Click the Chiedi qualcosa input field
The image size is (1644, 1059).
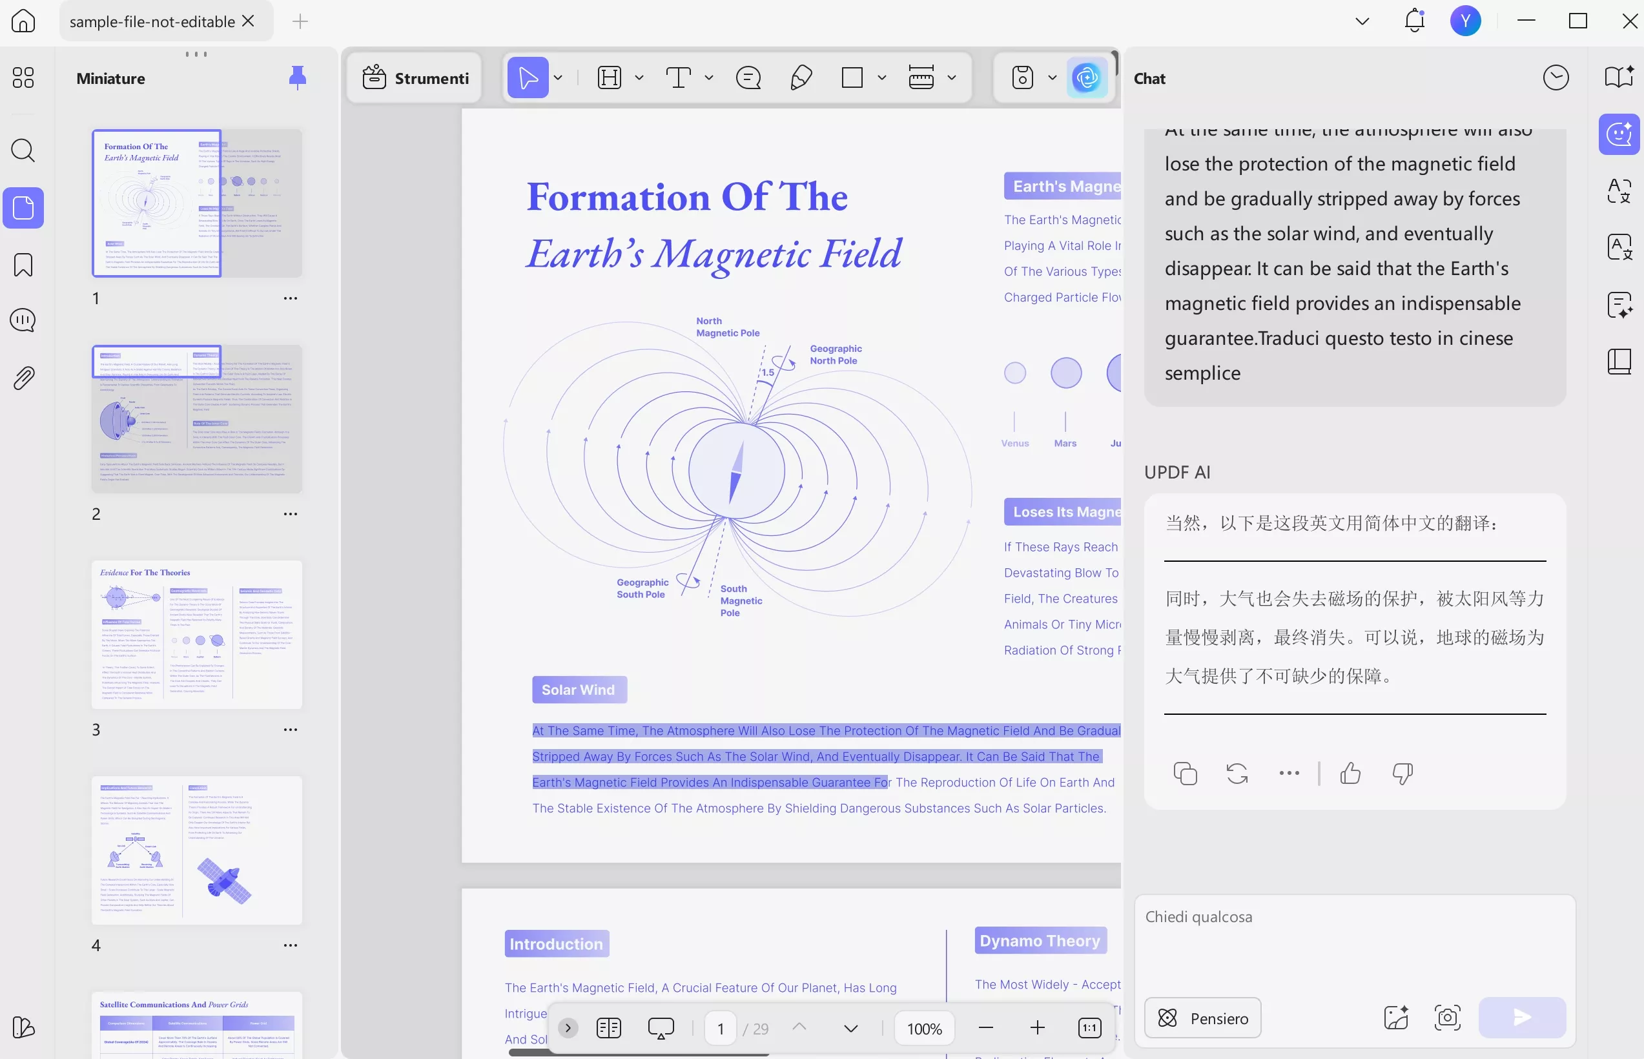point(1355,942)
